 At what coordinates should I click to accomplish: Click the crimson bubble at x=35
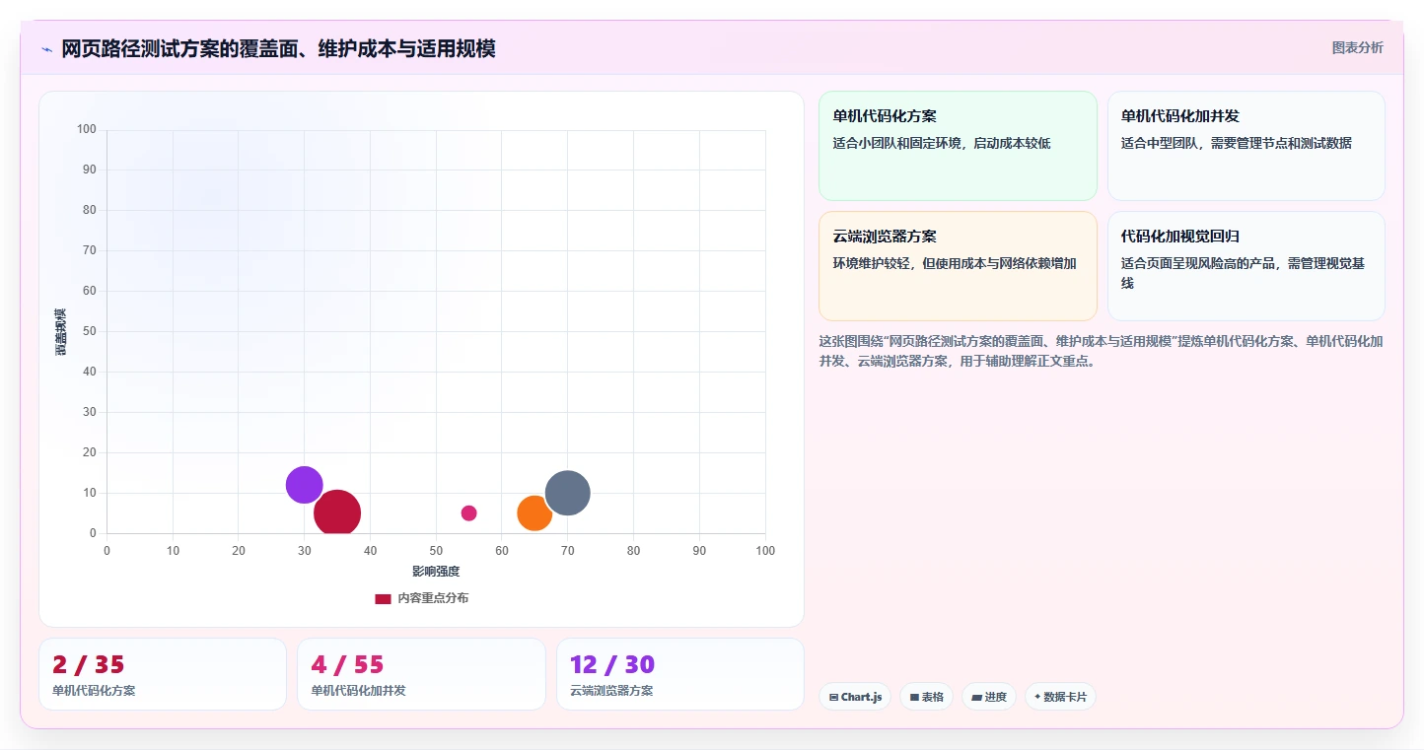[x=337, y=512]
